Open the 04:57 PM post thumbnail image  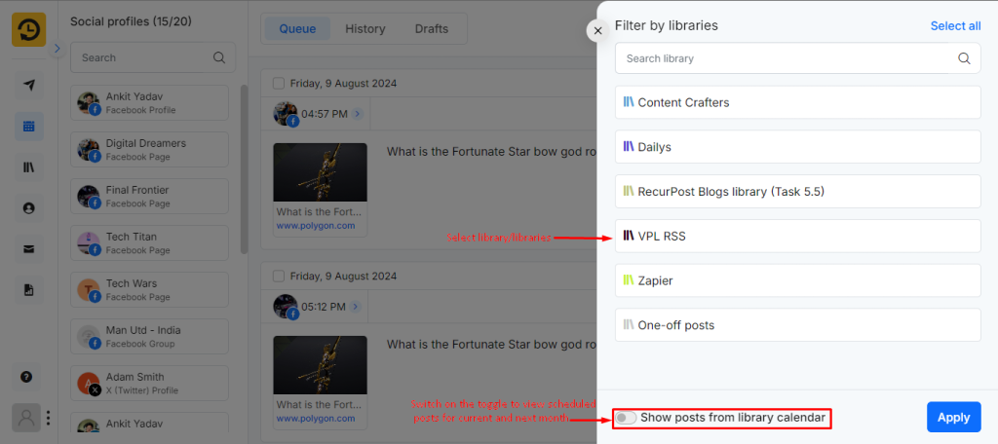click(320, 172)
